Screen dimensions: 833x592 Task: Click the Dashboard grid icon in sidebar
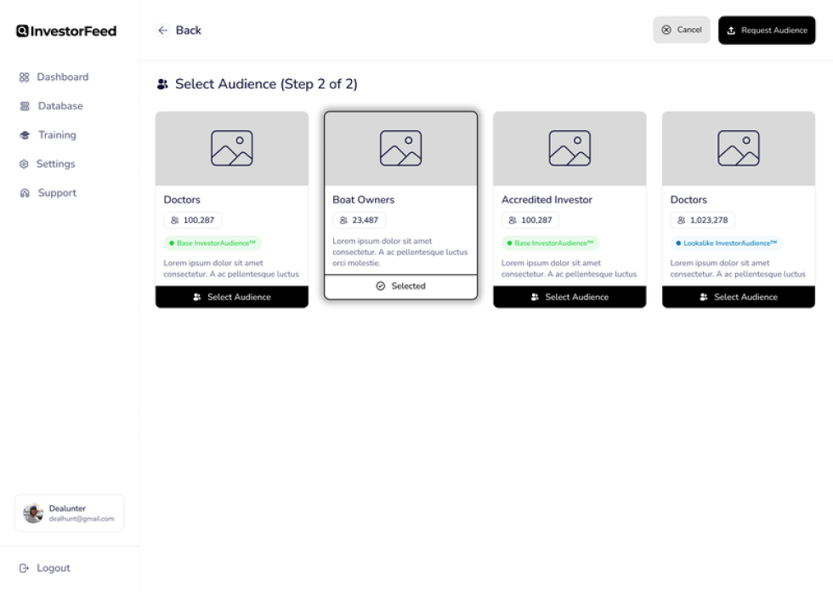24,77
